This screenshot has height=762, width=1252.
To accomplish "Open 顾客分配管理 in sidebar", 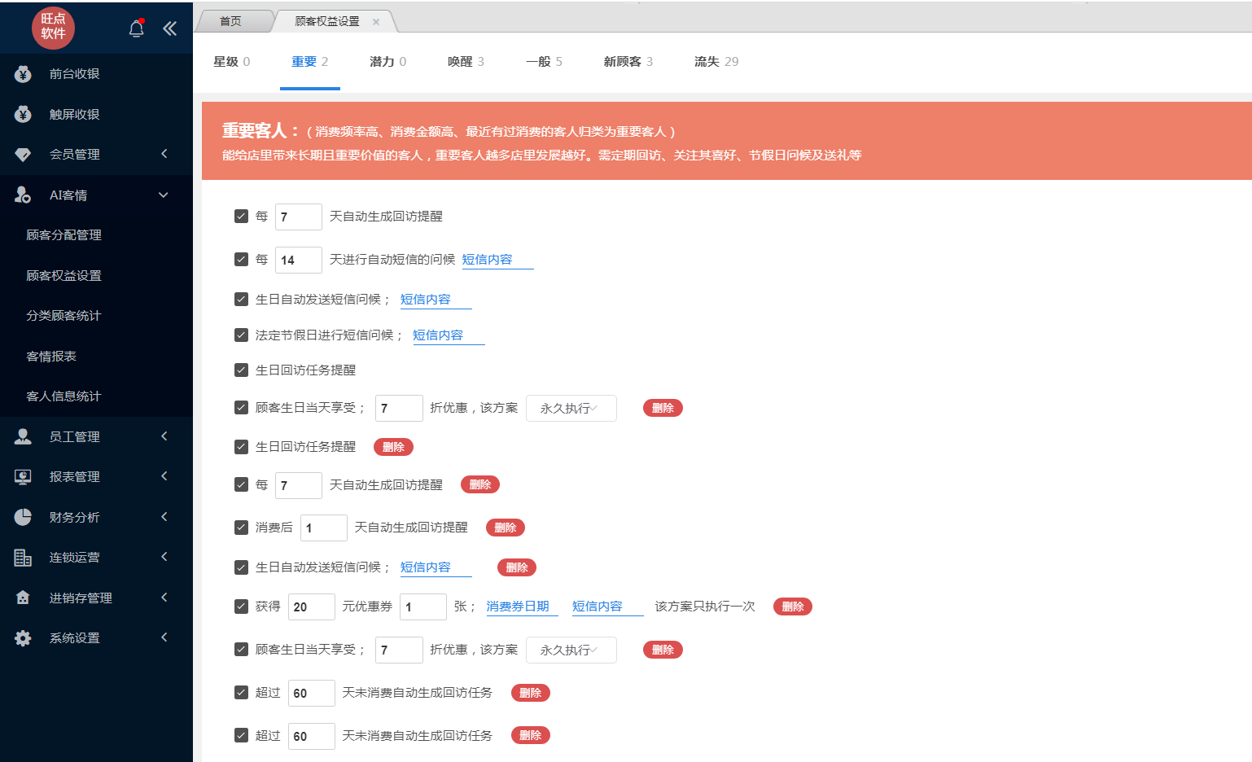I will coord(63,235).
